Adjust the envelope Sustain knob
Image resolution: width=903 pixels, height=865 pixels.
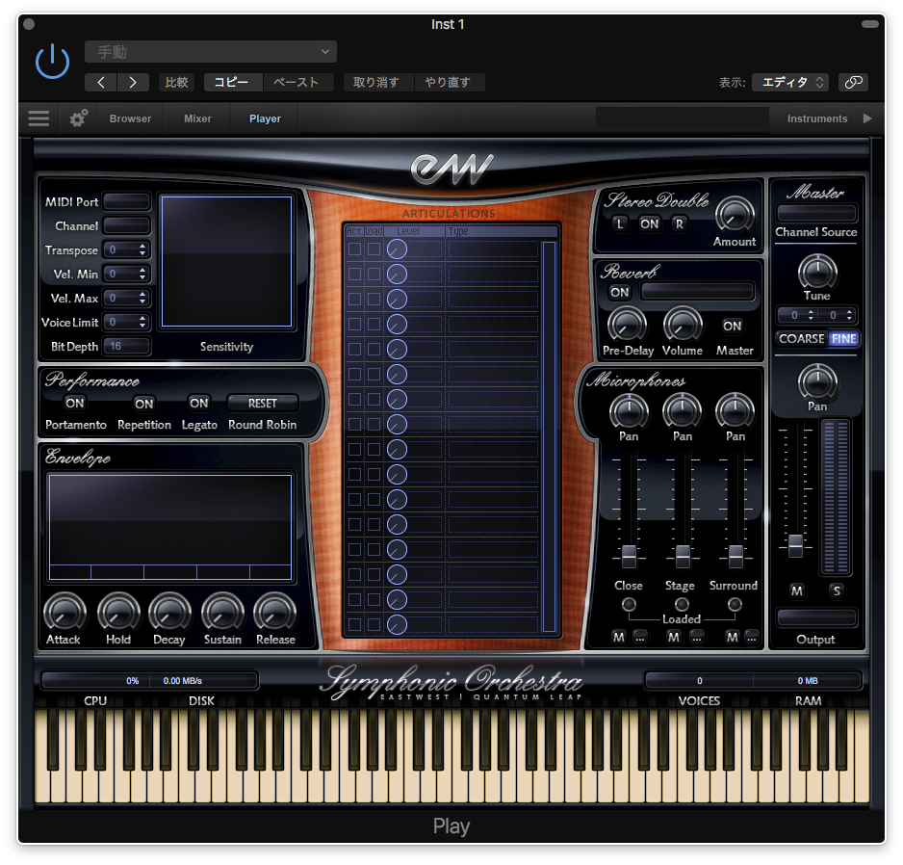[x=222, y=613]
